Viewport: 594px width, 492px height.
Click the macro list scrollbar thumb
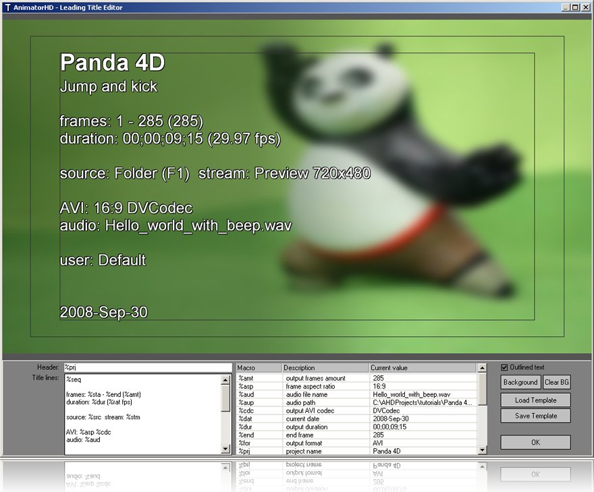(482, 389)
